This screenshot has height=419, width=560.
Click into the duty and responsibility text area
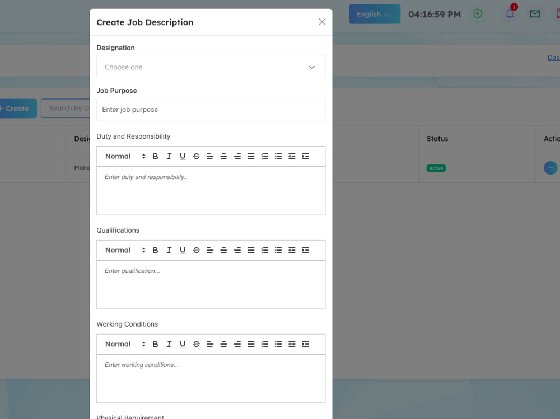tap(211, 191)
